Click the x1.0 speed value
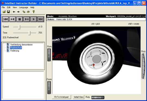The width and height of the screenshot is (147, 101). [x=40, y=27]
